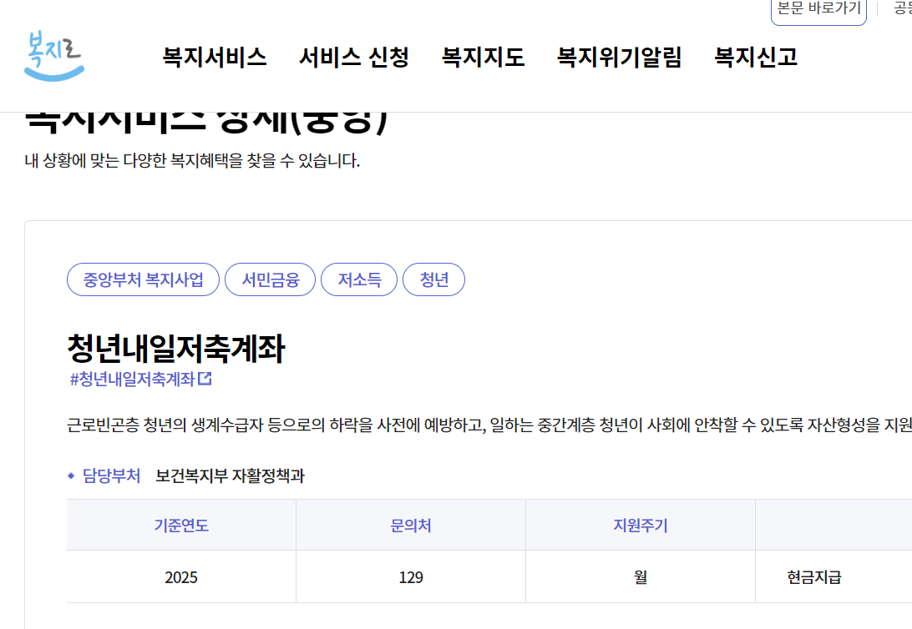Click the 기준연도 column header
Viewport: 912px width, 629px height.
(181, 525)
